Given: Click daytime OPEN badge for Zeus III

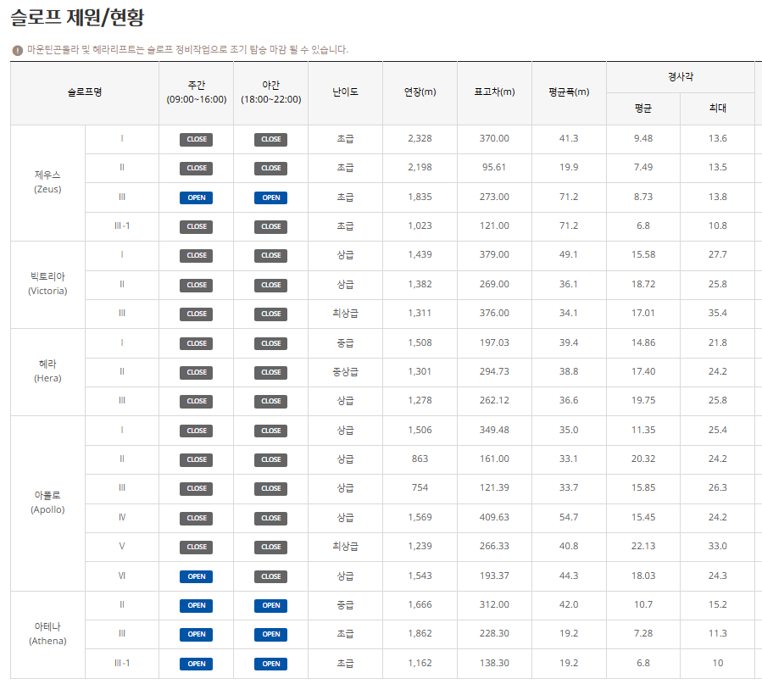Looking at the screenshot, I should coord(197,197).
